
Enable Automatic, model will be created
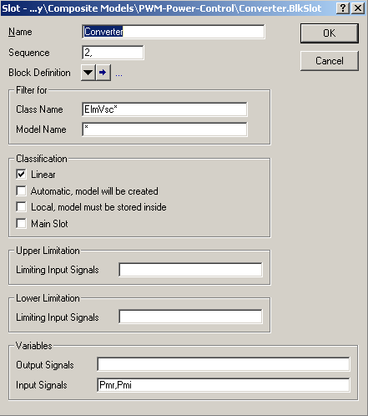point(21,190)
